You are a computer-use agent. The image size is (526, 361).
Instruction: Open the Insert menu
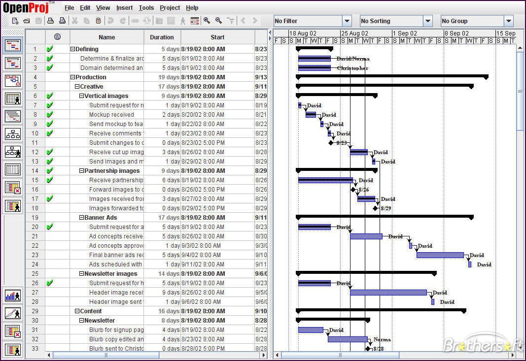tap(124, 7)
